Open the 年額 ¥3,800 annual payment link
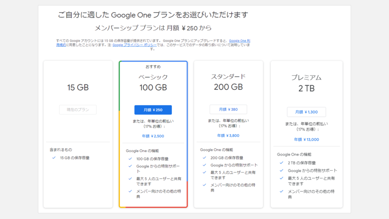 click(228, 135)
